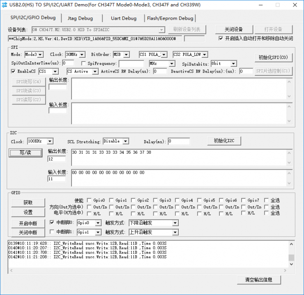Viewport: 304px width, 295px height.
Task: Click 清空输出信息 button
Action: [x=259, y=280]
